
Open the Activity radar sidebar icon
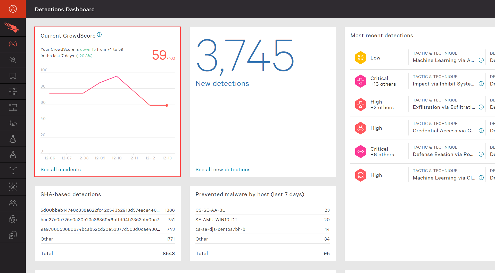(13, 44)
